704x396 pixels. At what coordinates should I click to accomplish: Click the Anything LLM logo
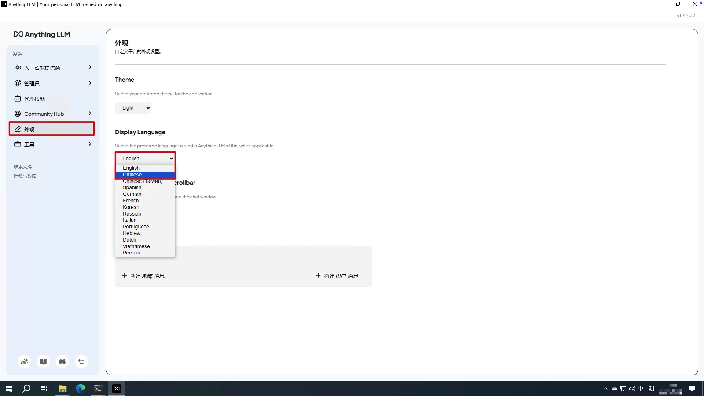(x=42, y=34)
